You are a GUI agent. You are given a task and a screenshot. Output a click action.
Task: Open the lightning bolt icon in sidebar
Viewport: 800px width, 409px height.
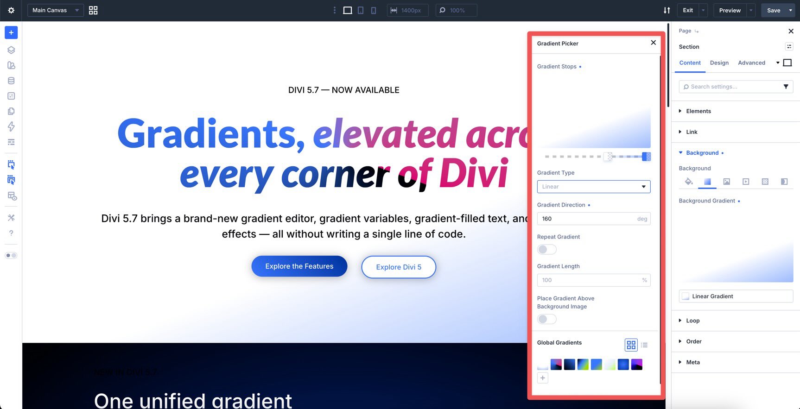pos(11,126)
